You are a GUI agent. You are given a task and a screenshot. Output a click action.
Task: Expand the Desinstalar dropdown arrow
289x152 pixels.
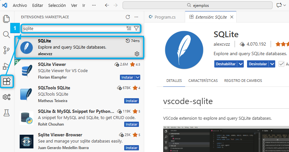272,64
